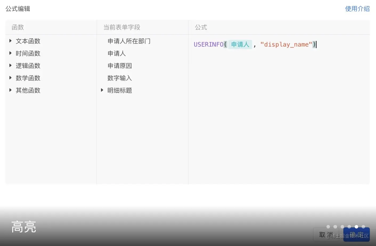The image size is (376, 246).
Task: Select 数学函数 in the function list
Action: (28, 78)
